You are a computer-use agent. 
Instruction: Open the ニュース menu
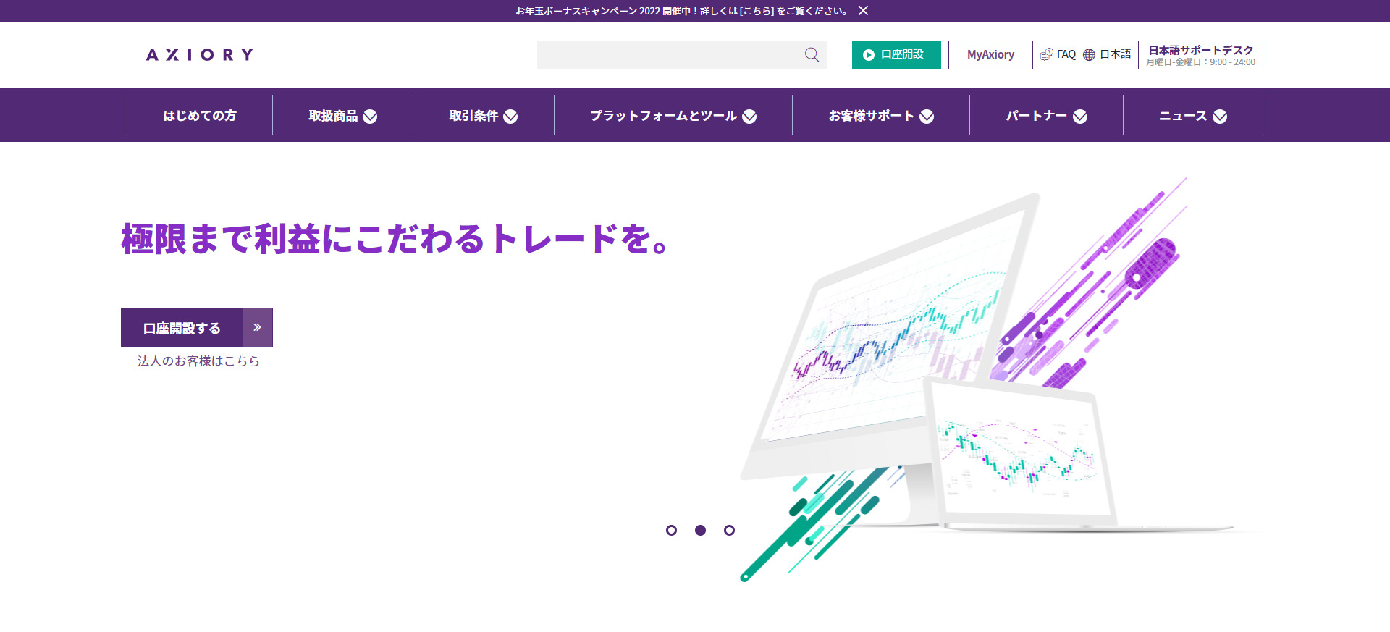1192,116
